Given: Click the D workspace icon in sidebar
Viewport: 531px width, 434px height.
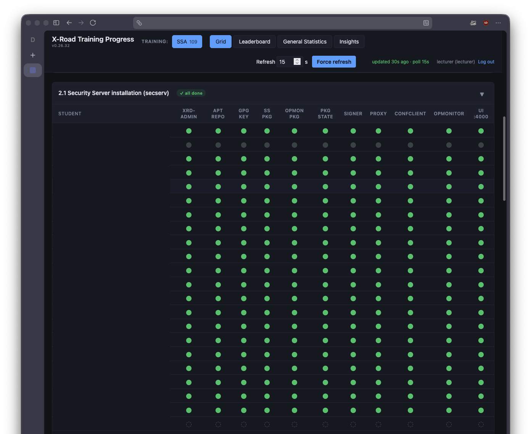Looking at the screenshot, I should point(33,40).
